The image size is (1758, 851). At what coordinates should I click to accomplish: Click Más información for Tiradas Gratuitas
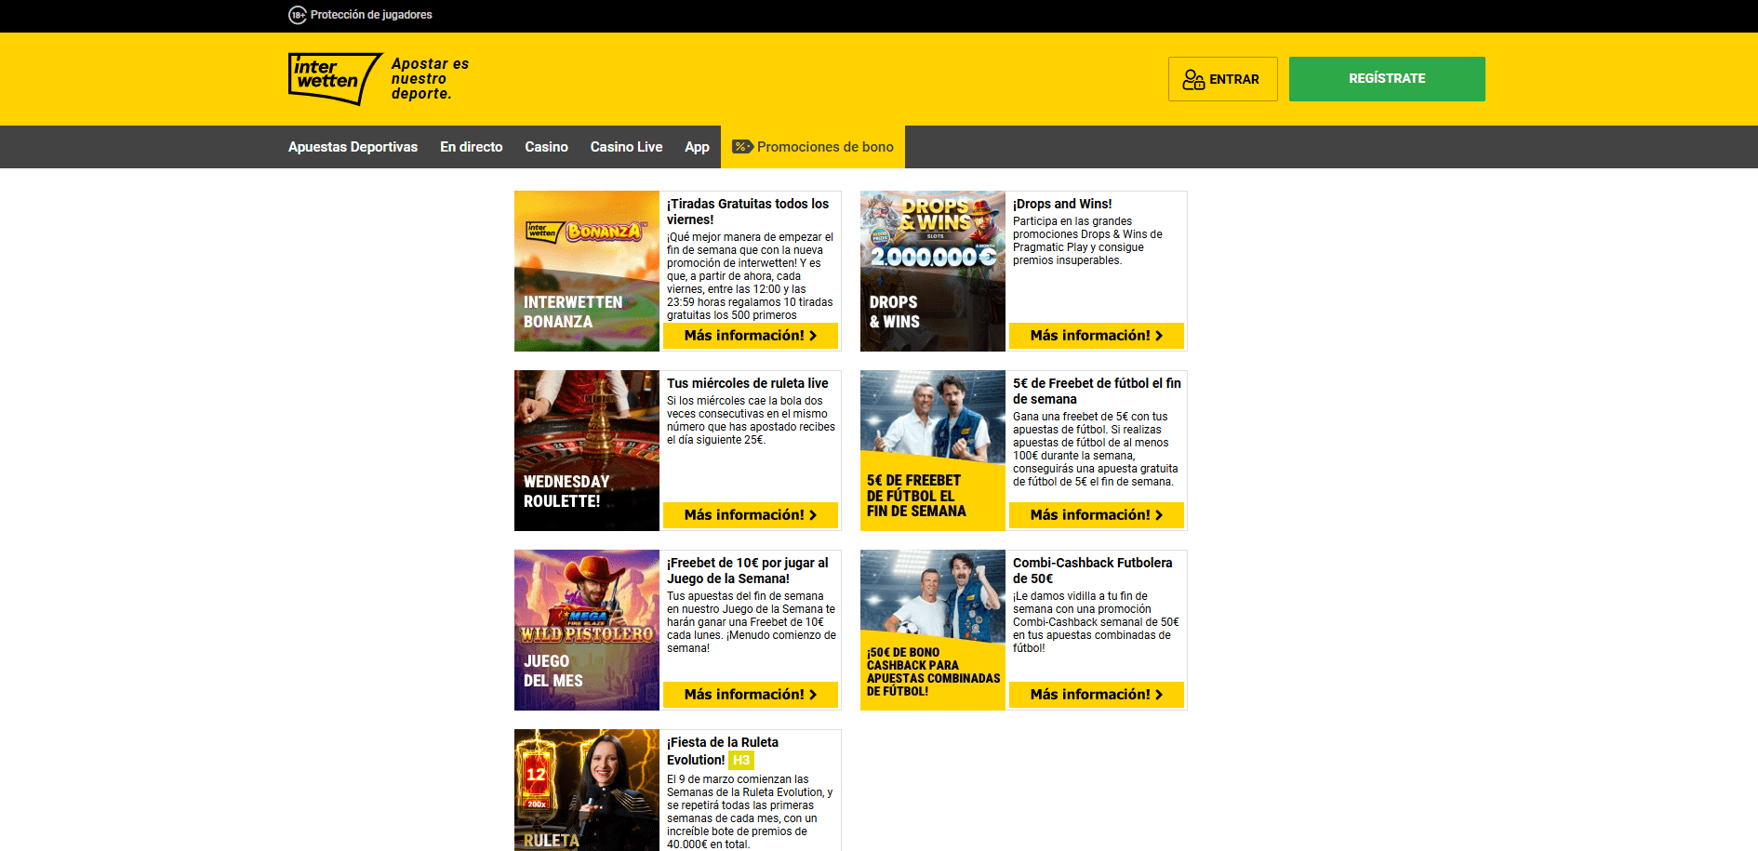tap(751, 336)
